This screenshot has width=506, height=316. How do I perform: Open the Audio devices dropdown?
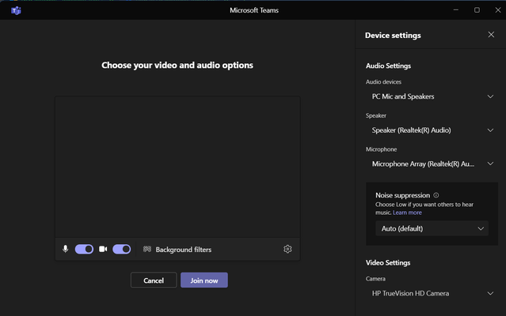click(x=432, y=96)
